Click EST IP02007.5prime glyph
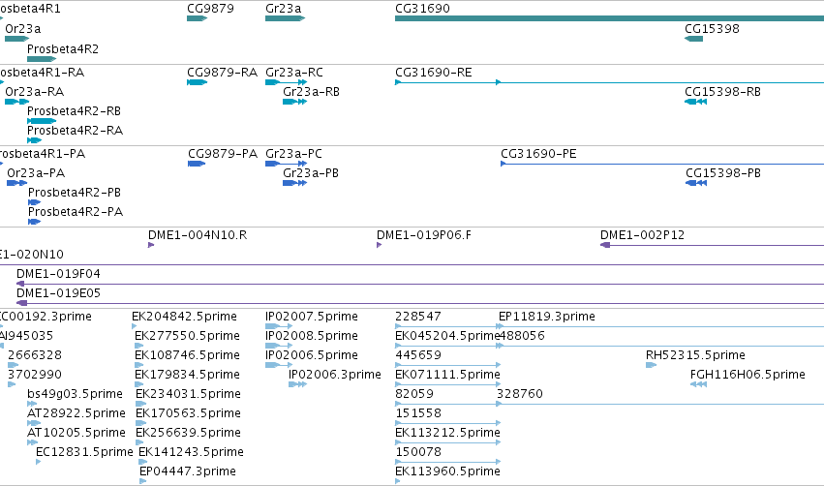 click(x=279, y=326)
